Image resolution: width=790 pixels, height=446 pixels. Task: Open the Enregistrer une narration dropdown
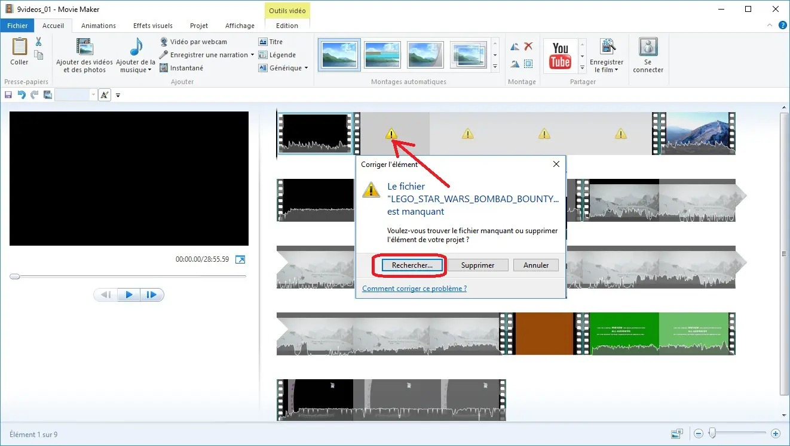tap(252, 55)
